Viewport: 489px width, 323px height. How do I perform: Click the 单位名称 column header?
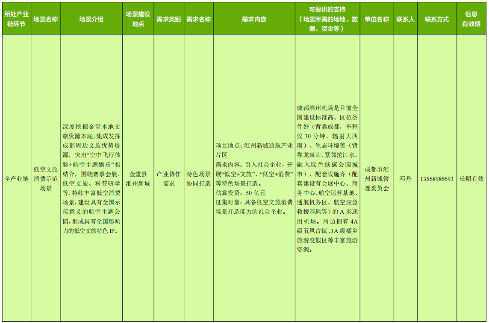coord(377,19)
